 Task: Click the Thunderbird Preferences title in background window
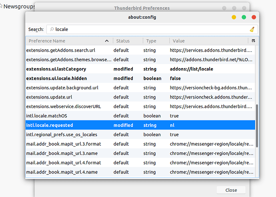(142, 8)
